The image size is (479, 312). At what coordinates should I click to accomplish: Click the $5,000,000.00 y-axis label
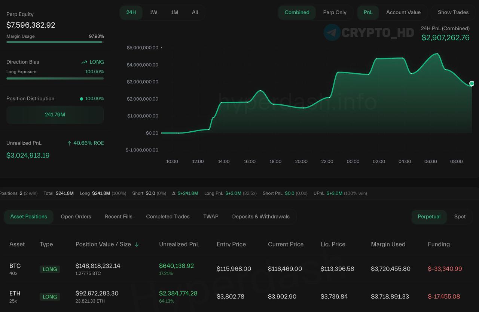click(x=143, y=48)
